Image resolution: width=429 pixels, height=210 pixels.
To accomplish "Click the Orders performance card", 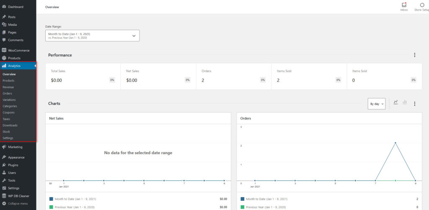I will pos(234,76).
